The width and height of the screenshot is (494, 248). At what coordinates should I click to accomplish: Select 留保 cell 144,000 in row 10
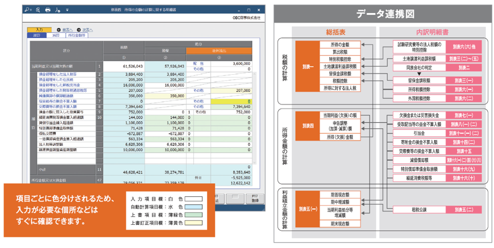click(x=165, y=117)
